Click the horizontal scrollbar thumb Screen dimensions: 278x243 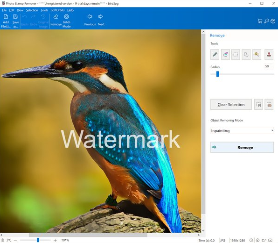pyautogui.click(x=88, y=235)
